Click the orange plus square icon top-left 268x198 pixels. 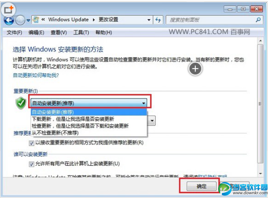point(8,10)
